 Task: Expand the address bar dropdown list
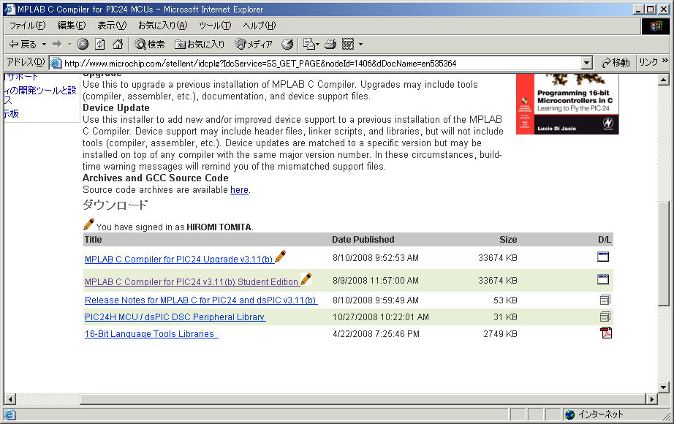[x=587, y=63]
